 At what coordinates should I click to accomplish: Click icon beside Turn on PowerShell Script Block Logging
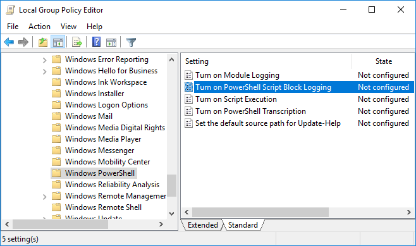[x=188, y=87]
